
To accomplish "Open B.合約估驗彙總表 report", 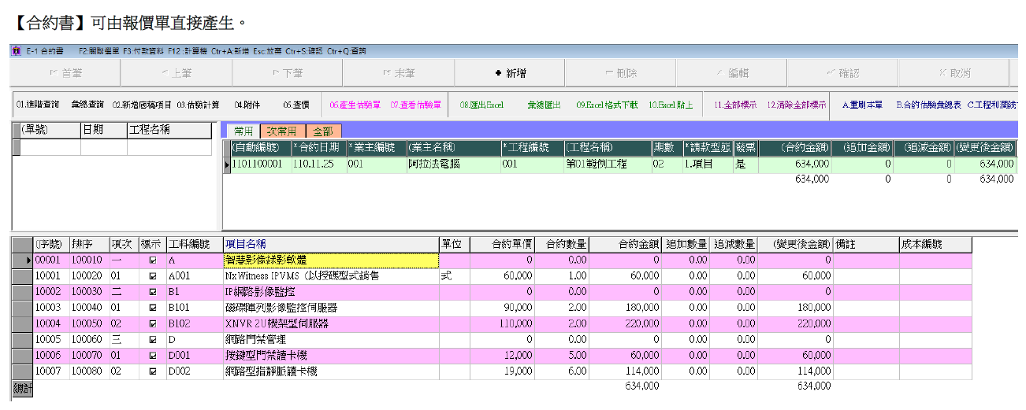I will (x=928, y=104).
